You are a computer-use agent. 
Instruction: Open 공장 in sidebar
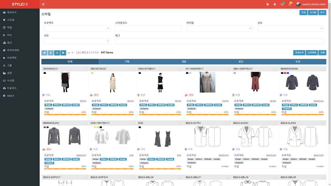pyautogui.click(x=20, y=73)
